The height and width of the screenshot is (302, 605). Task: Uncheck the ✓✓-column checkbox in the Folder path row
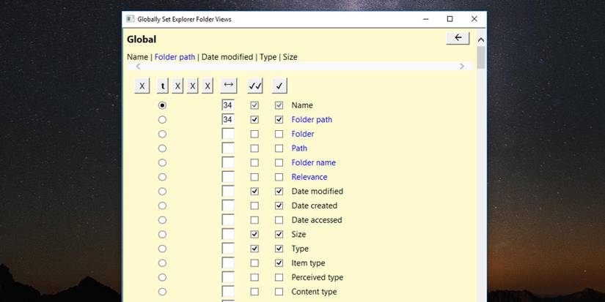(254, 120)
